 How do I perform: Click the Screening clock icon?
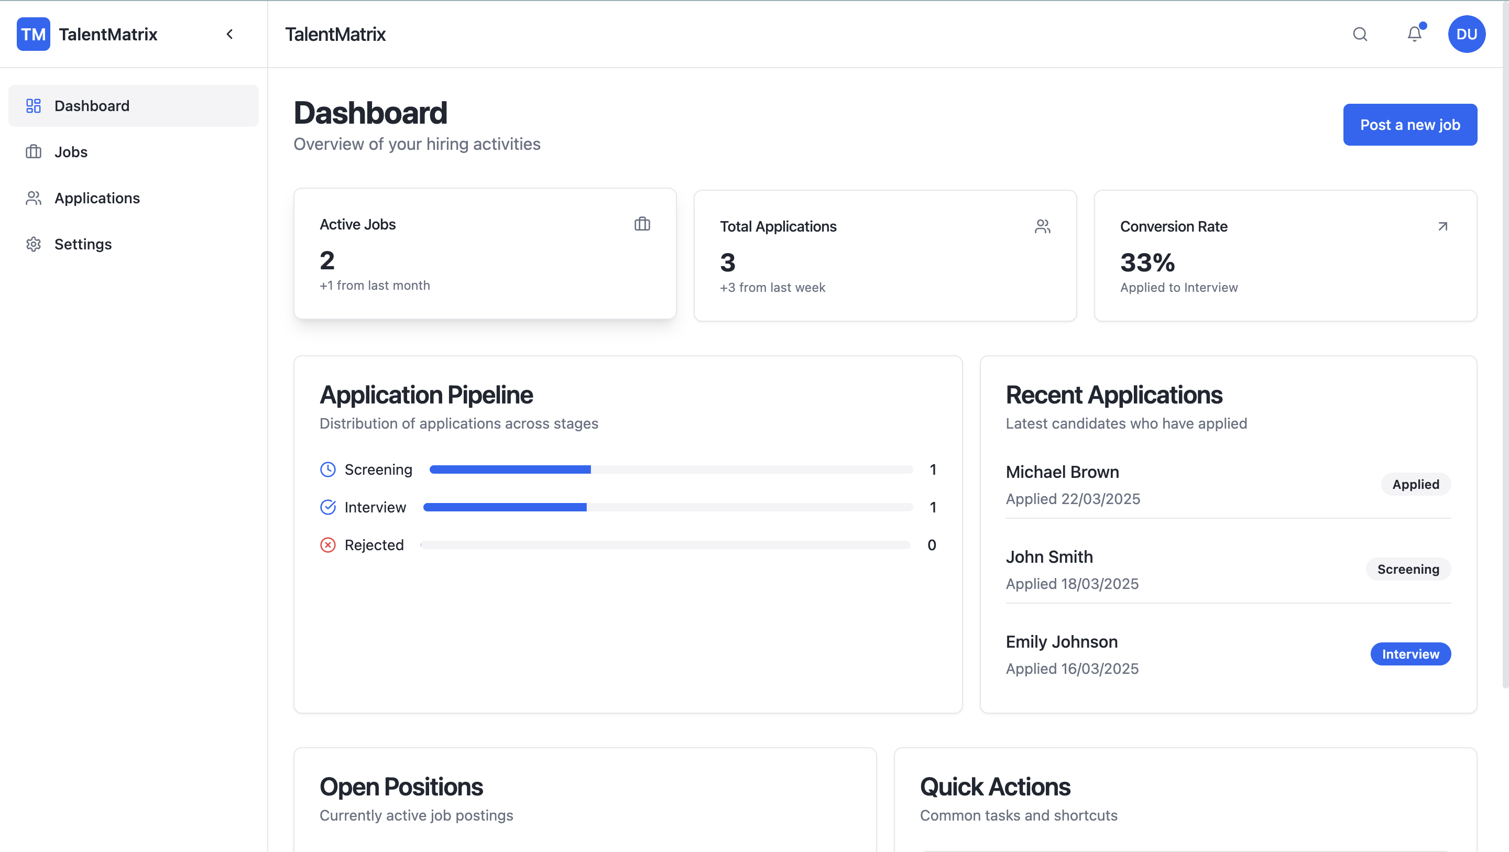pos(328,469)
